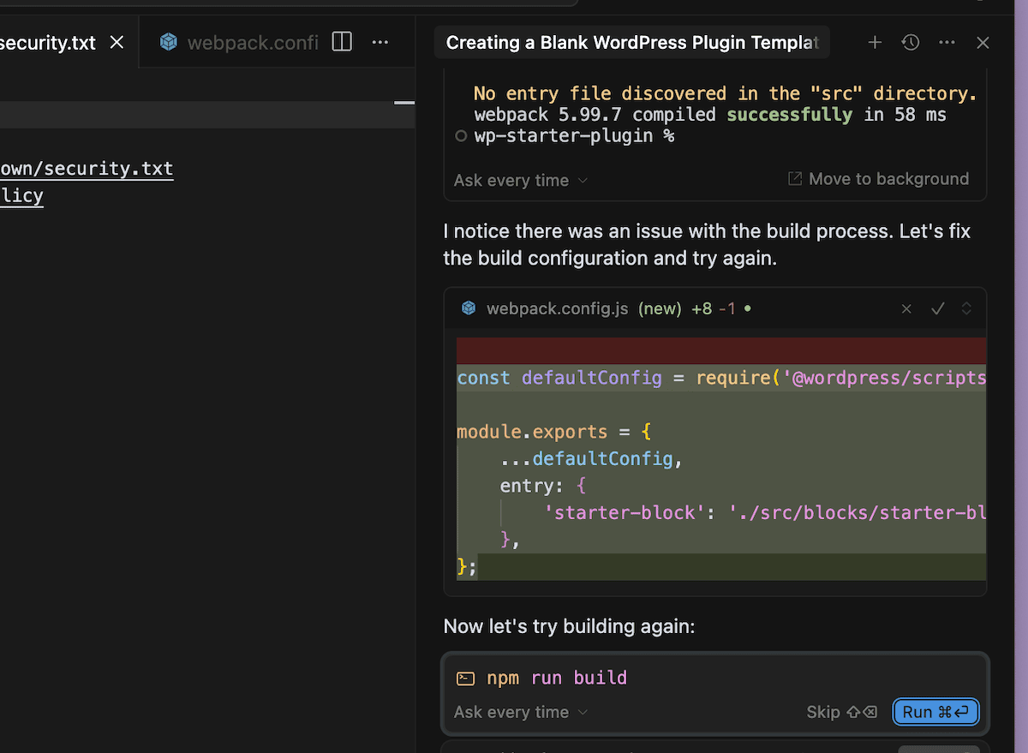1028x753 pixels.
Task: Start a new chat with plus icon
Action: [875, 42]
